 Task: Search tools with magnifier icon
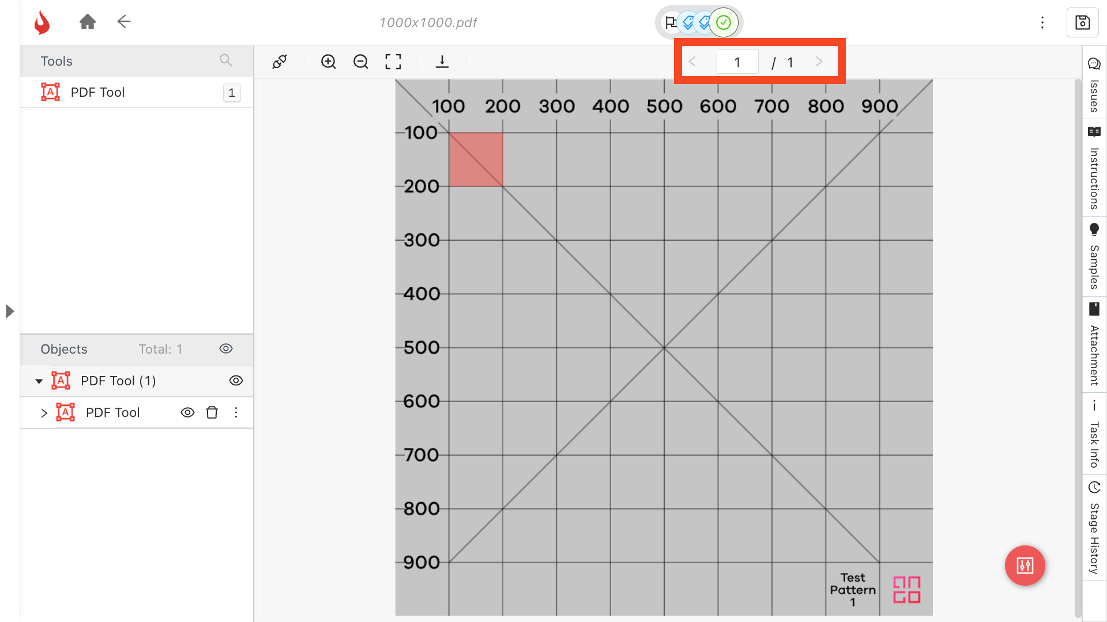(x=225, y=60)
